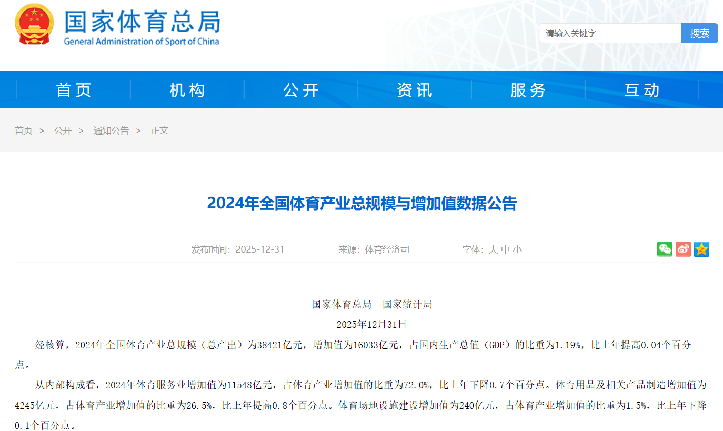Share article via WeChat icon
This screenshot has height=431, width=723.
coord(665,249)
